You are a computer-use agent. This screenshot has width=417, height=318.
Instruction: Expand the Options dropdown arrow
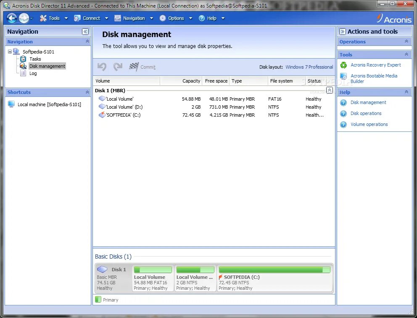tap(190, 19)
